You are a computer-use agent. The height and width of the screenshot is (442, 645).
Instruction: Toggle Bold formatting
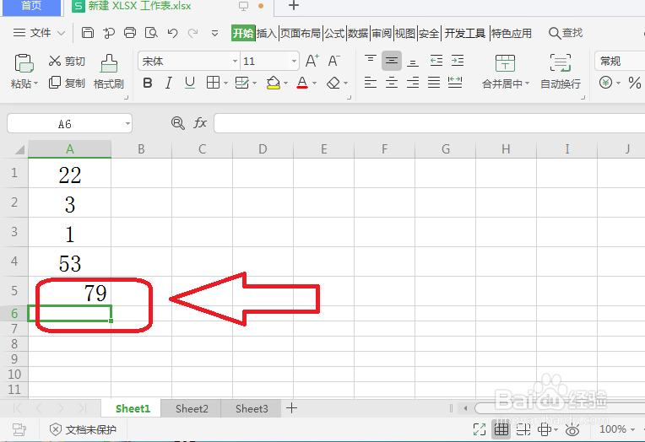147,83
